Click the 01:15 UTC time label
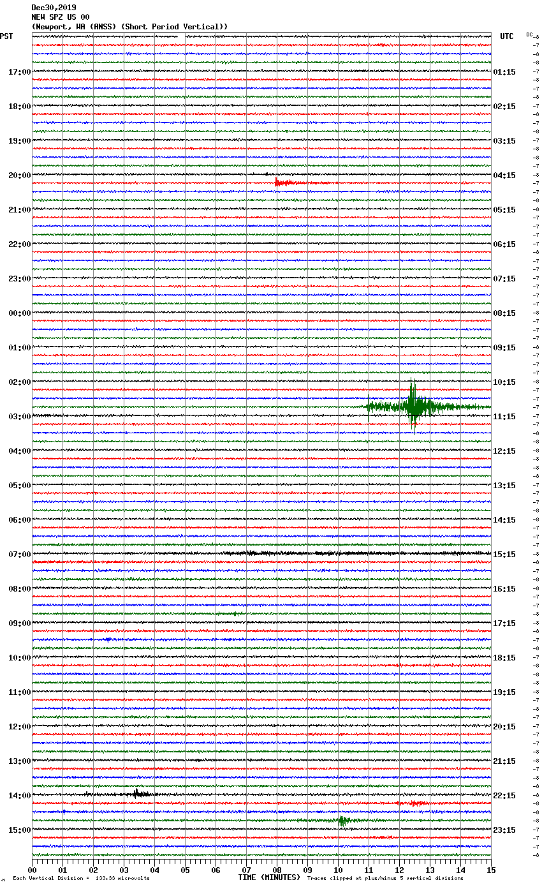This screenshot has width=542, height=887. pos(504,72)
